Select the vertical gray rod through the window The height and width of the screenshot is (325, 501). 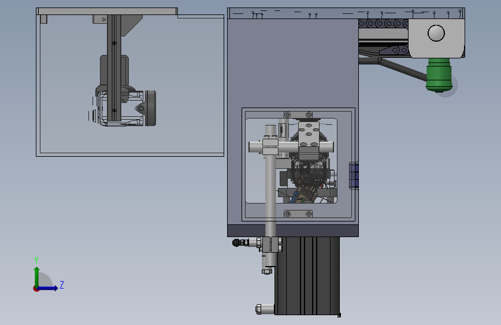coord(270,195)
